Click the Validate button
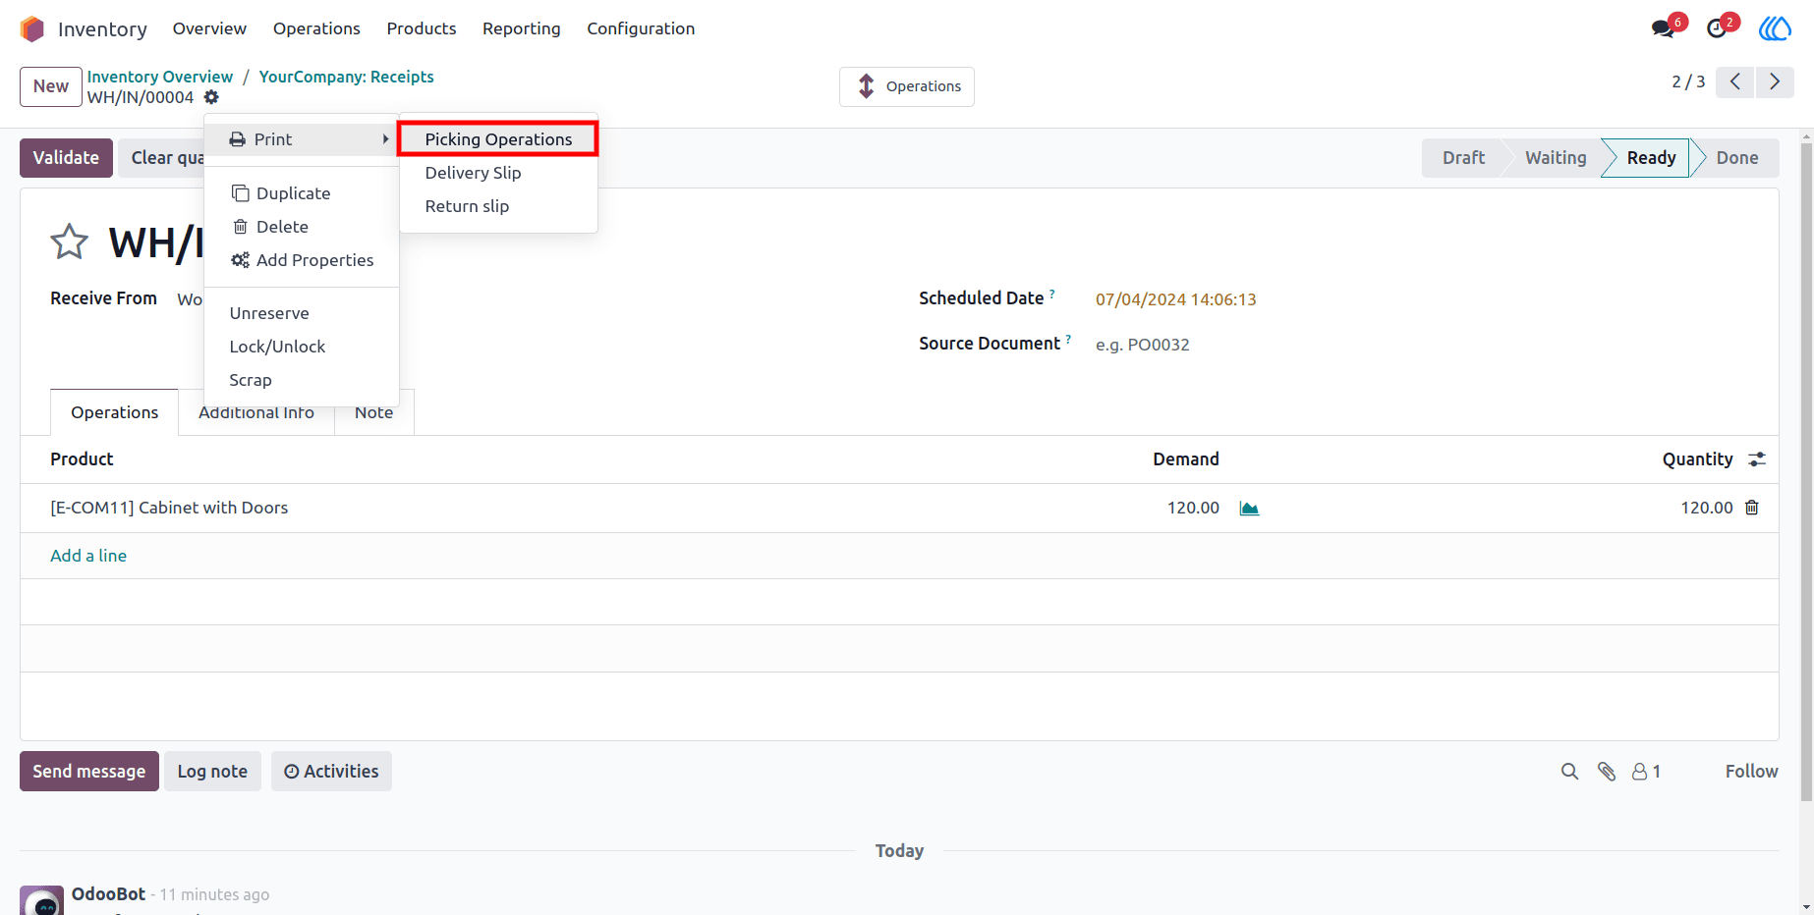Image resolution: width=1814 pixels, height=915 pixels. click(66, 158)
